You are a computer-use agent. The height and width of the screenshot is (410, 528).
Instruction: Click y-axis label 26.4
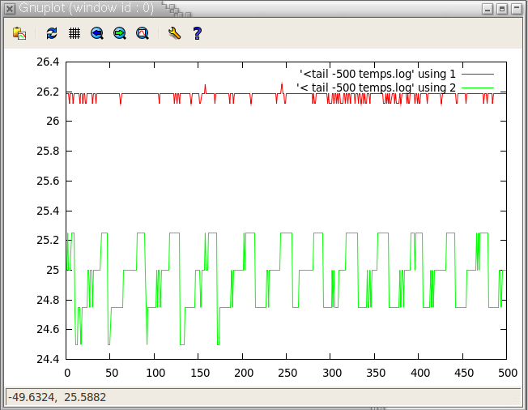(48, 62)
